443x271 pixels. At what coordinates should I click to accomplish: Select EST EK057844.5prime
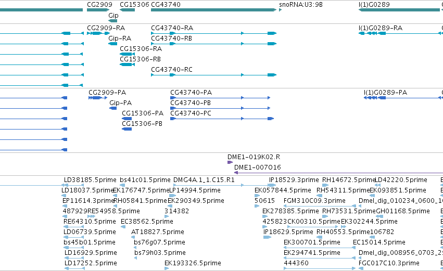pos(257,196)
